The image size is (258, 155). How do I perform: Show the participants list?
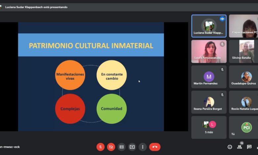[x=239, y=147]
